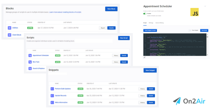The width and height of the screenshot is (210, 111).
Task: Click Insert Snippet to Script button
Action: [x=150, y=31]
